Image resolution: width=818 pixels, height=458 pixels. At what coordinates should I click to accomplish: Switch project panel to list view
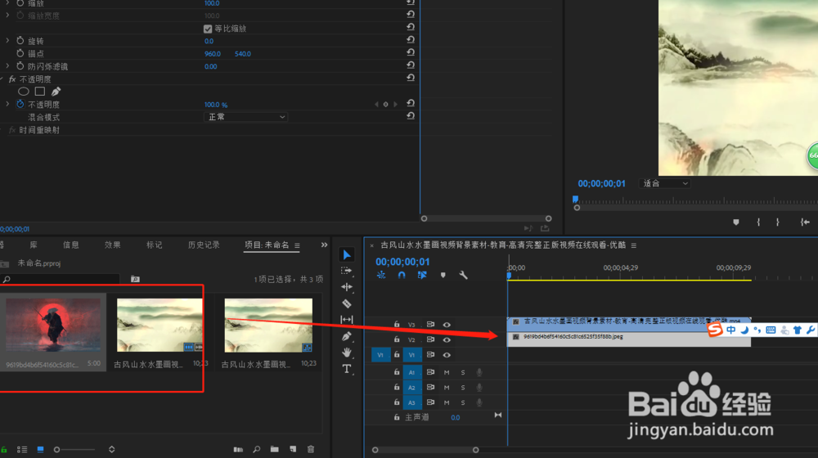(22, 449)
